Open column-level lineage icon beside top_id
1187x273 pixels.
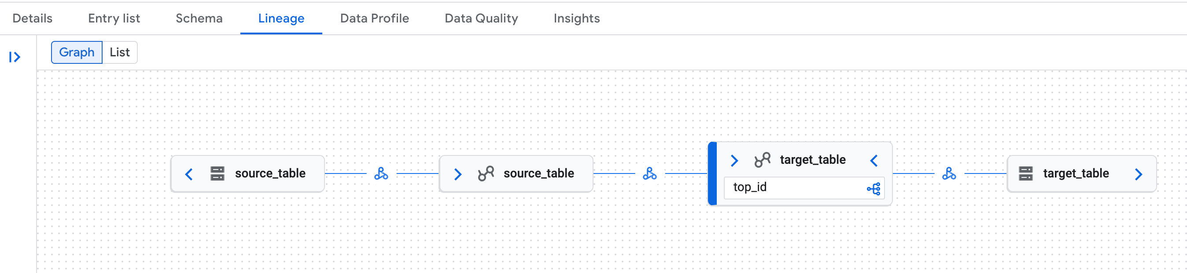874,188
